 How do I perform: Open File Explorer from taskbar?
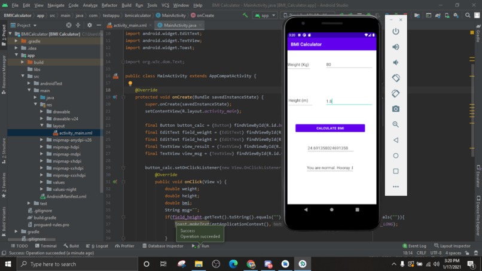pos(199,264)
